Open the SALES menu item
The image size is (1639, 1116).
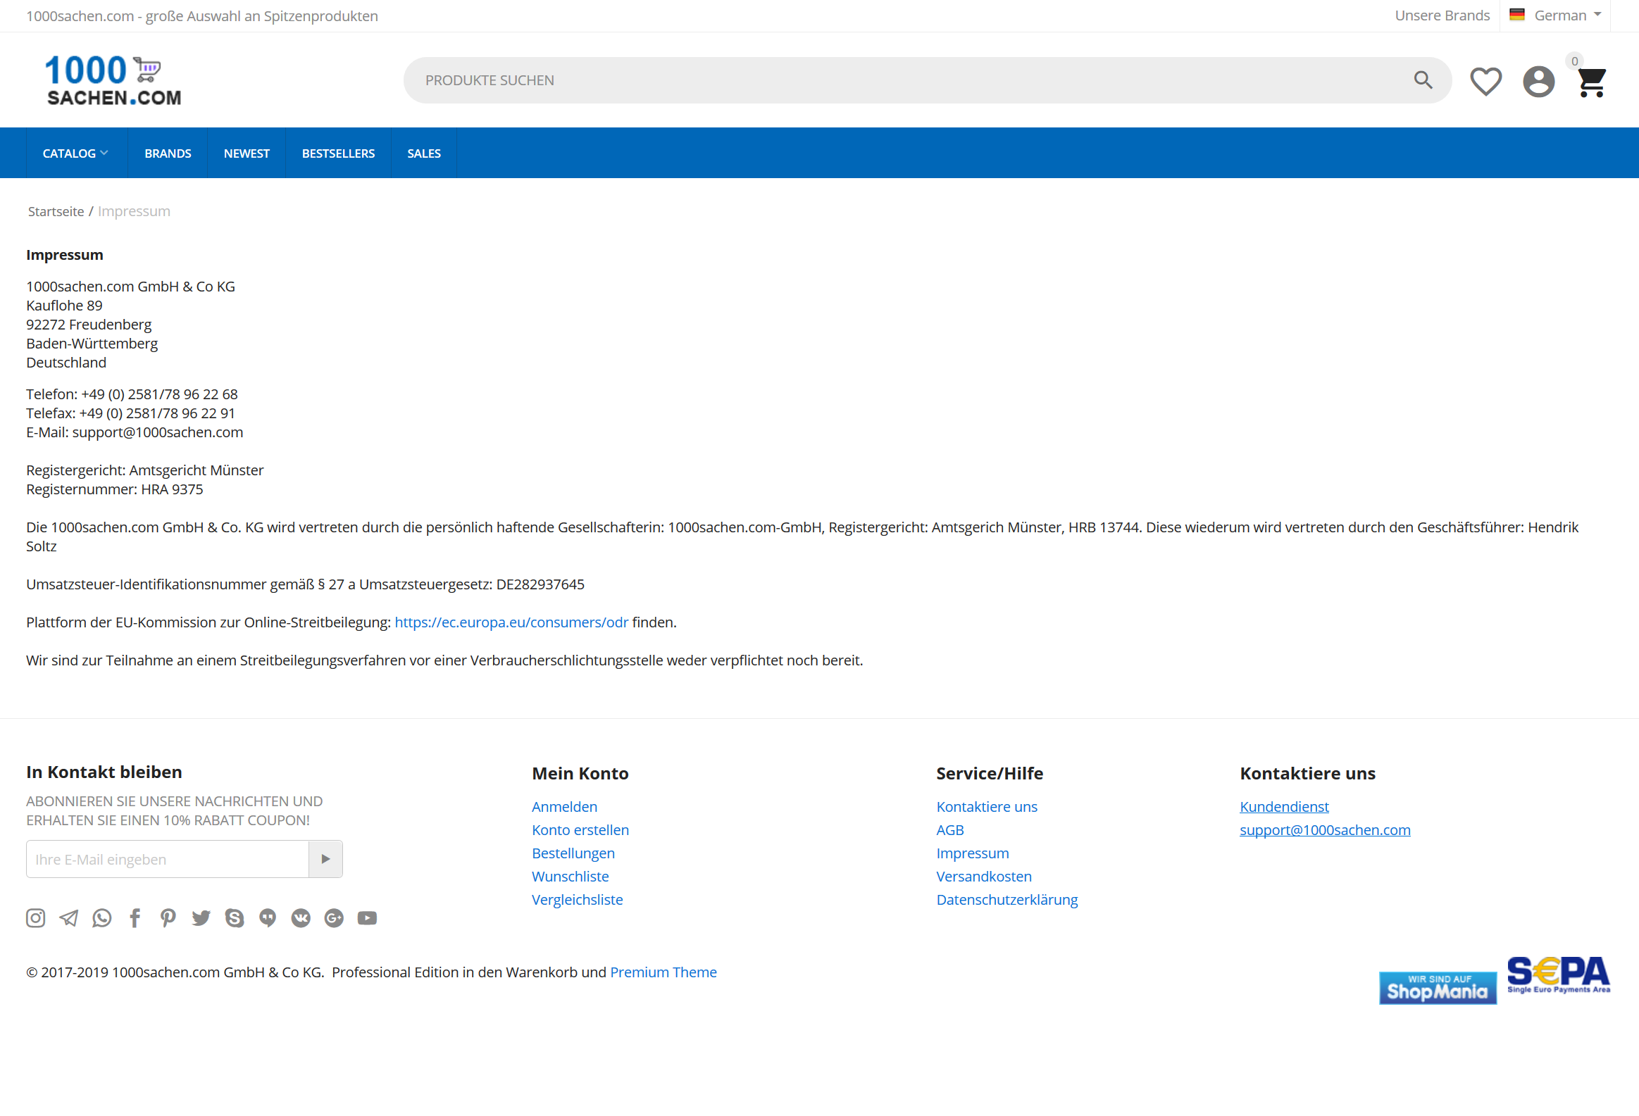[x=424, y=153]
